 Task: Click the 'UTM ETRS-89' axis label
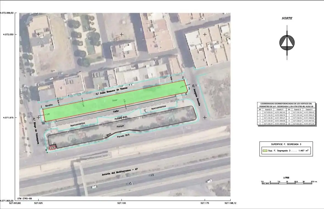(x=24, y=199)
